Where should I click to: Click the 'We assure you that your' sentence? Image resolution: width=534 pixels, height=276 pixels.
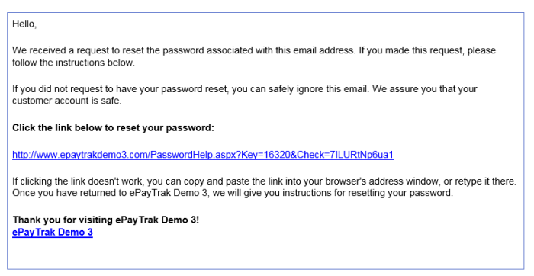[x=425, y=89]
